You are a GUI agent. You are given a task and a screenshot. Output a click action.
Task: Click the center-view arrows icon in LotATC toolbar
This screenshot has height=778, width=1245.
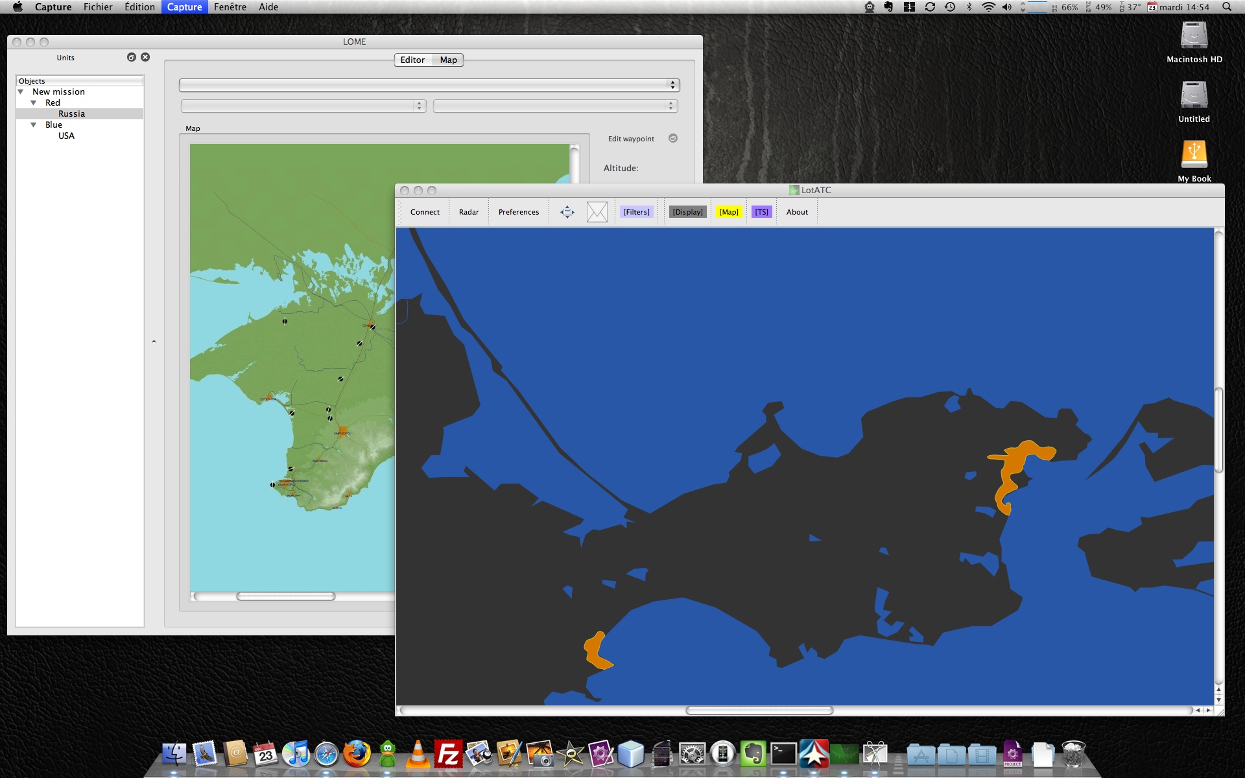[x=567, y=212]
